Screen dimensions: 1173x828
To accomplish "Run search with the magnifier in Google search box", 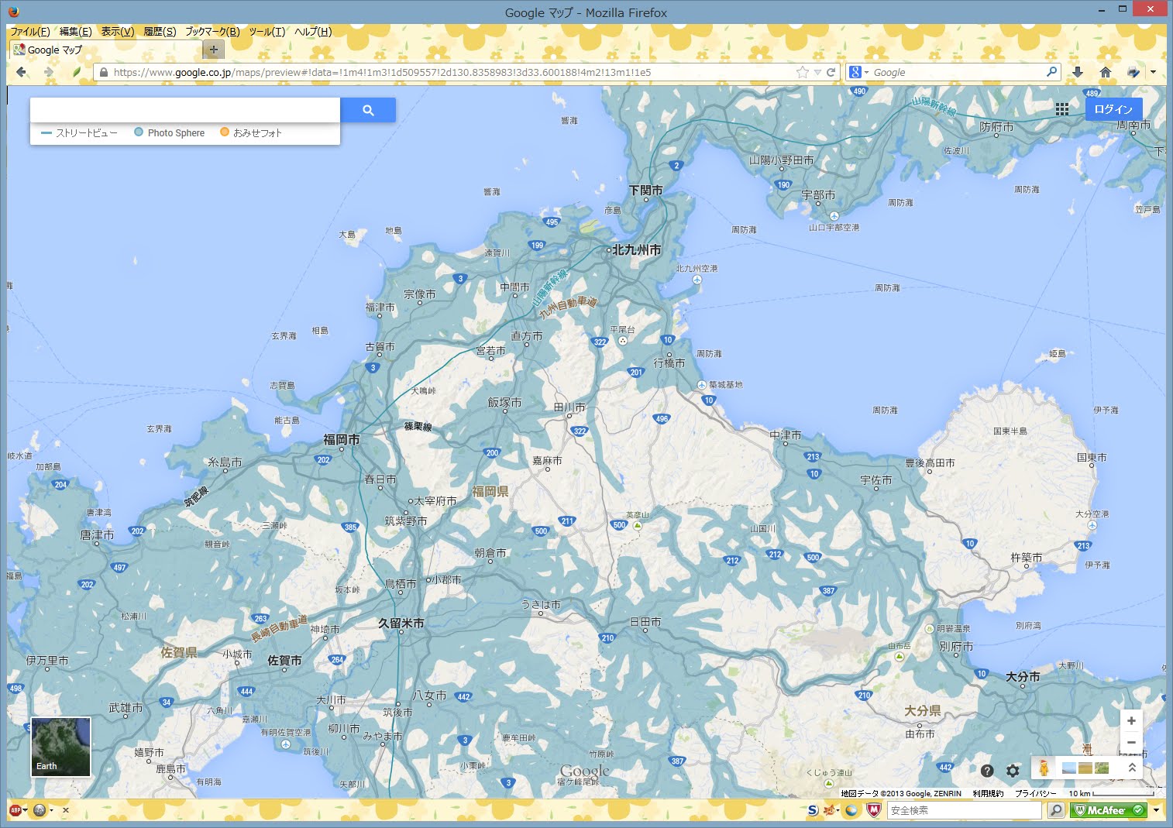I will point(1051,72).
